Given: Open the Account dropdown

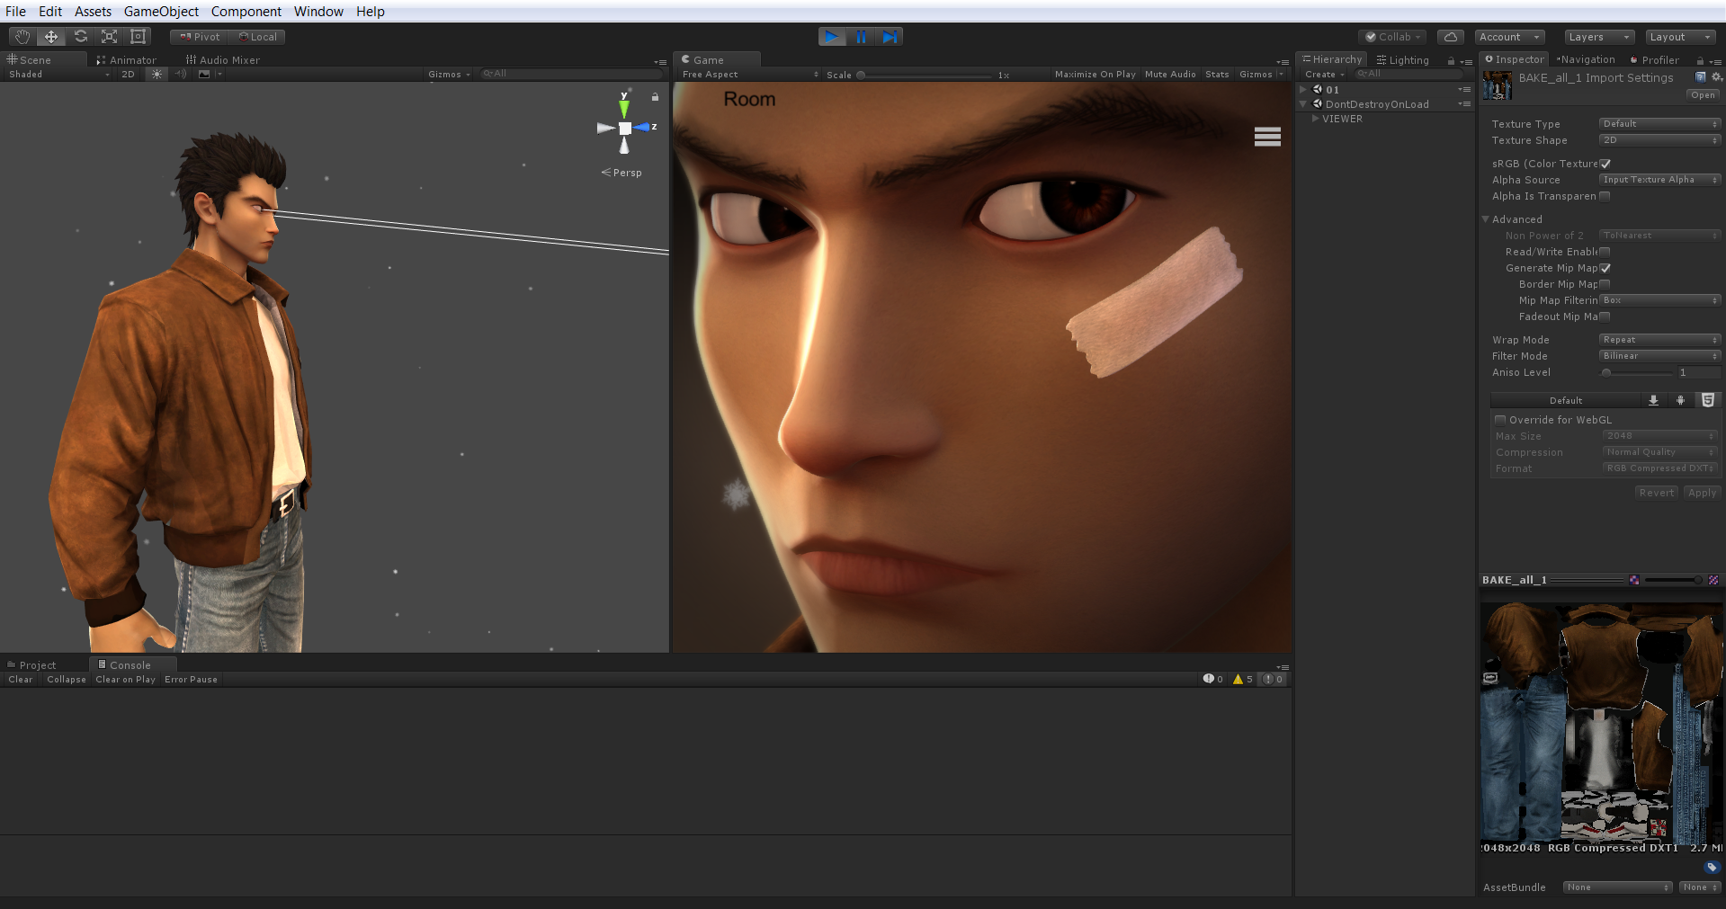Looking at the screenshot, I should point(1509,37).
